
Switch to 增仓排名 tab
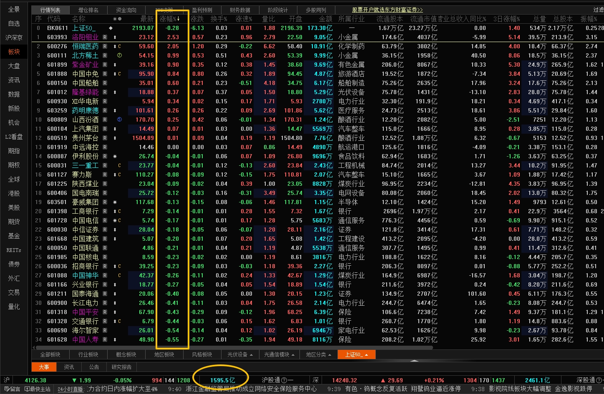coord(88,10)
